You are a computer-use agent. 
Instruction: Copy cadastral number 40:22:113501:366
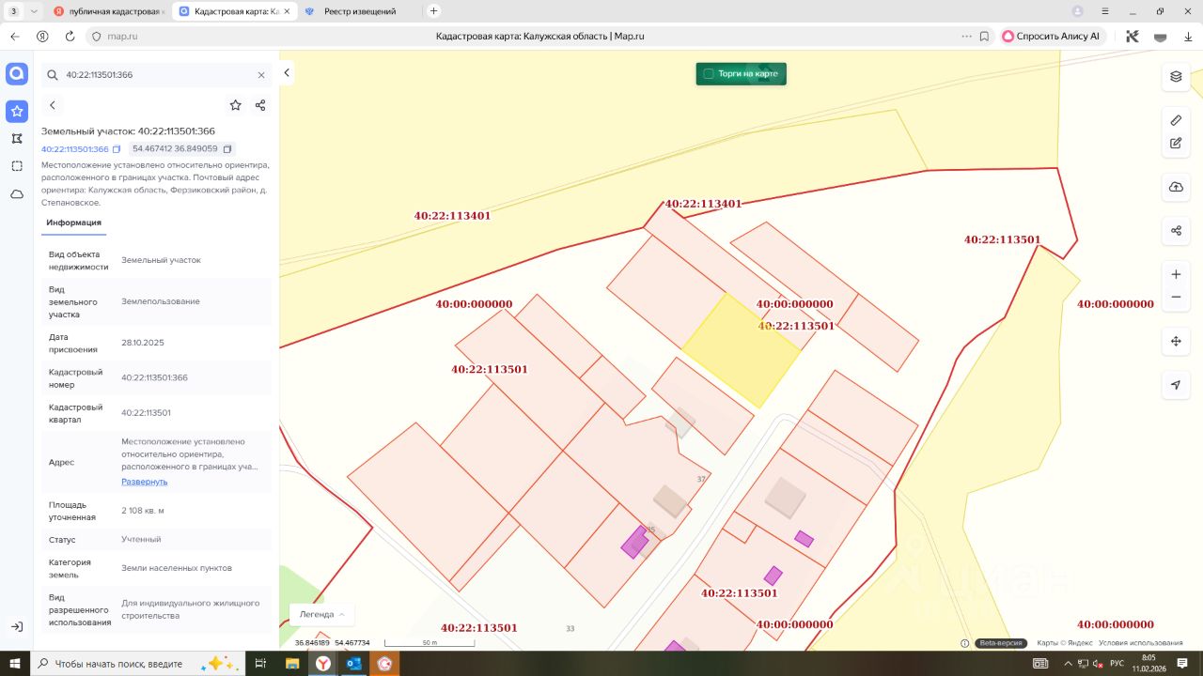click(x=117, y=149)
